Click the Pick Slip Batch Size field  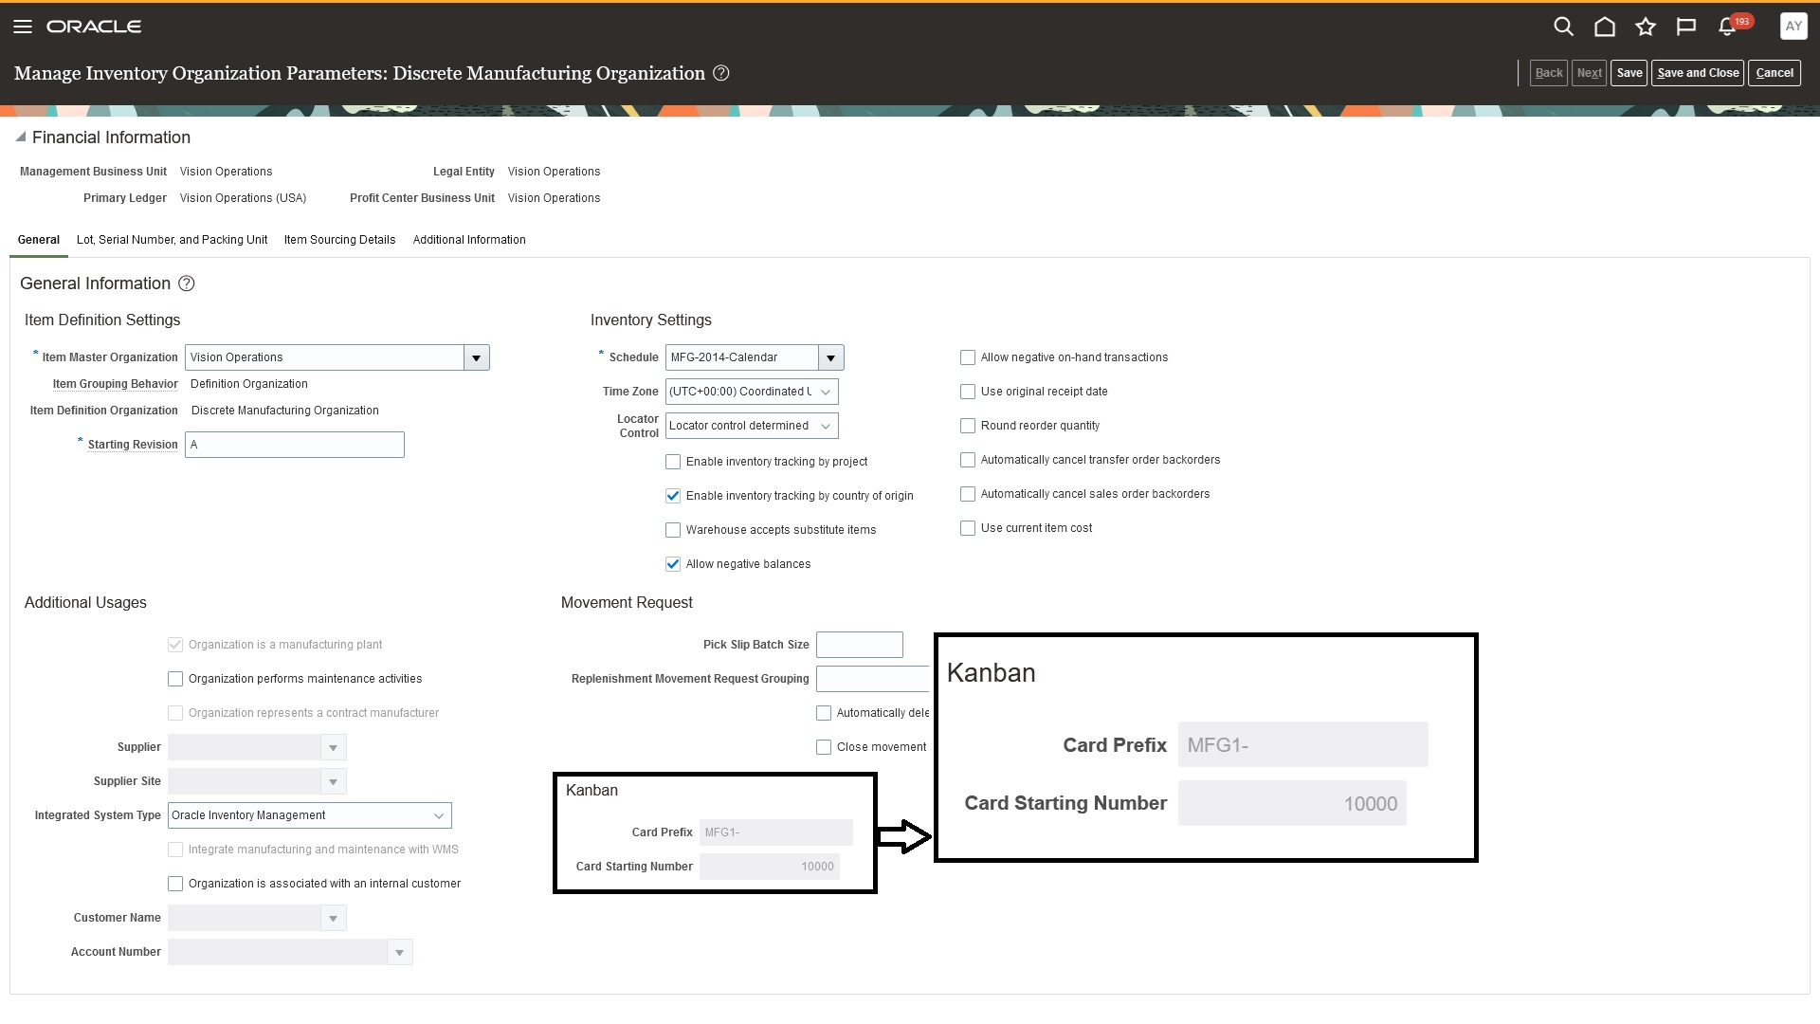point(859,644)
